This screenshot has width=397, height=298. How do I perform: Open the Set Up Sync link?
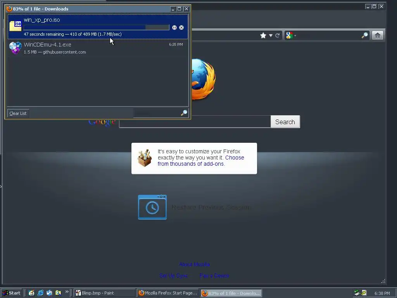(174, 276)
